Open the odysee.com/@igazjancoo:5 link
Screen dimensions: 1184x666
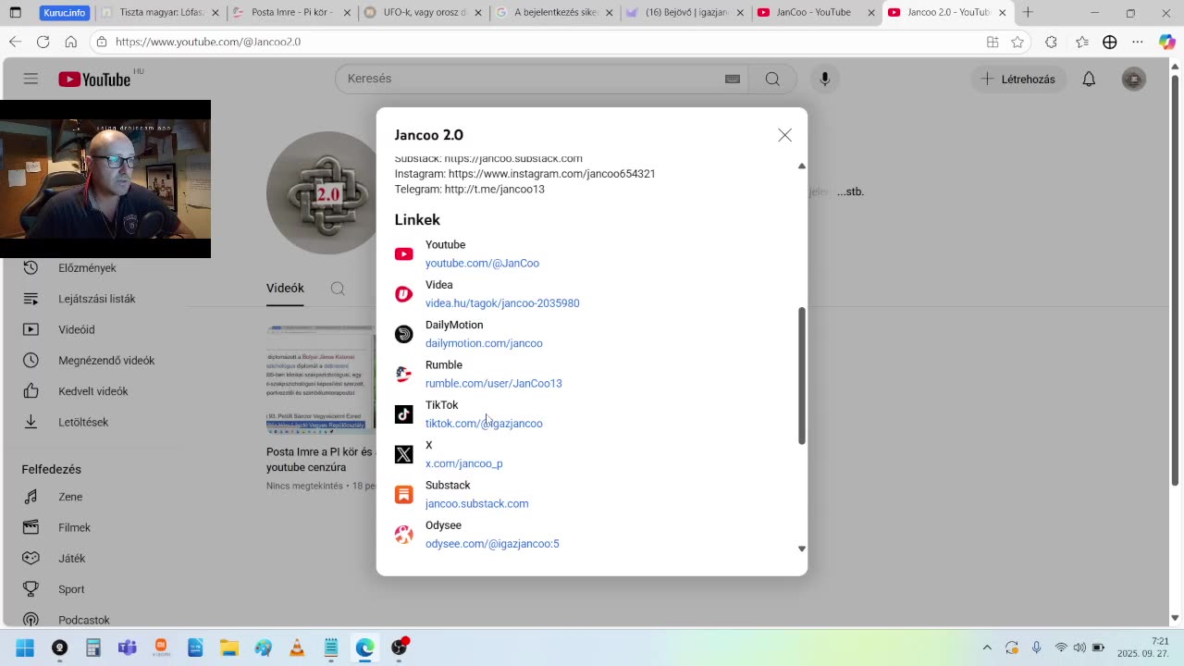[492, 544]
